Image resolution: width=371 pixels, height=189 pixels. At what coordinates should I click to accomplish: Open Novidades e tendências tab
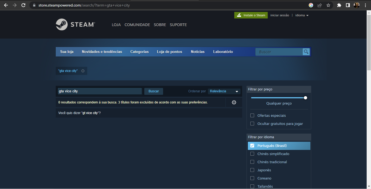(102, 52)
